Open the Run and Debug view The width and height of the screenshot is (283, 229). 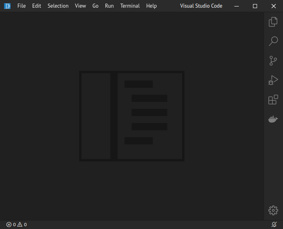click(273, 80)
